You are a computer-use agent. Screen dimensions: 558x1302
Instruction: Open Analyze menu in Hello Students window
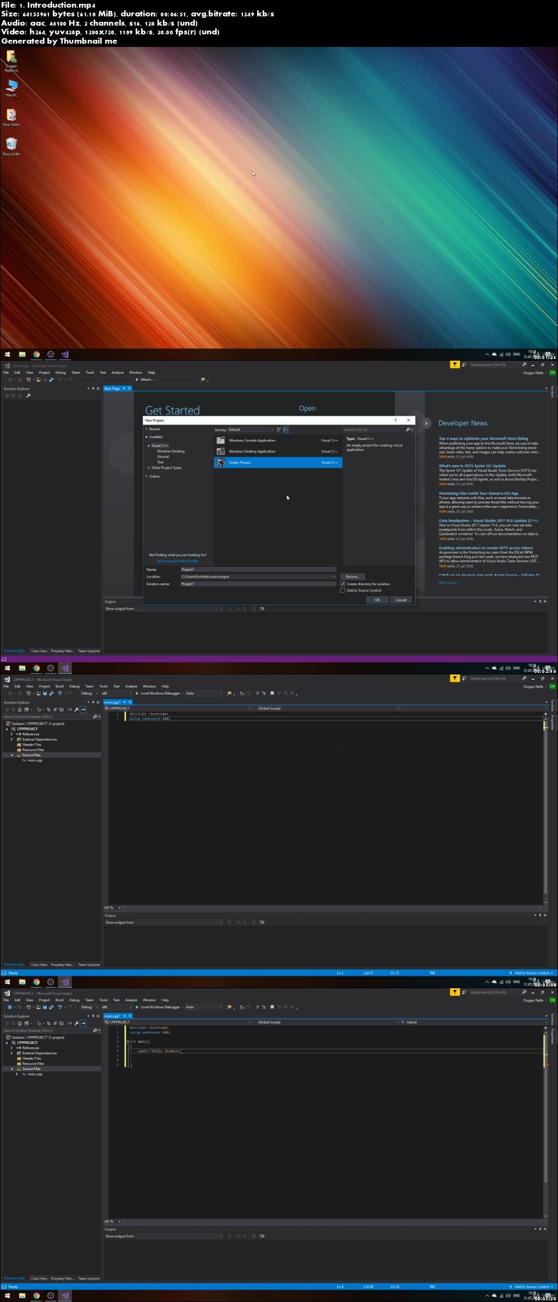pyautogui.click(x=131, y=1000)
